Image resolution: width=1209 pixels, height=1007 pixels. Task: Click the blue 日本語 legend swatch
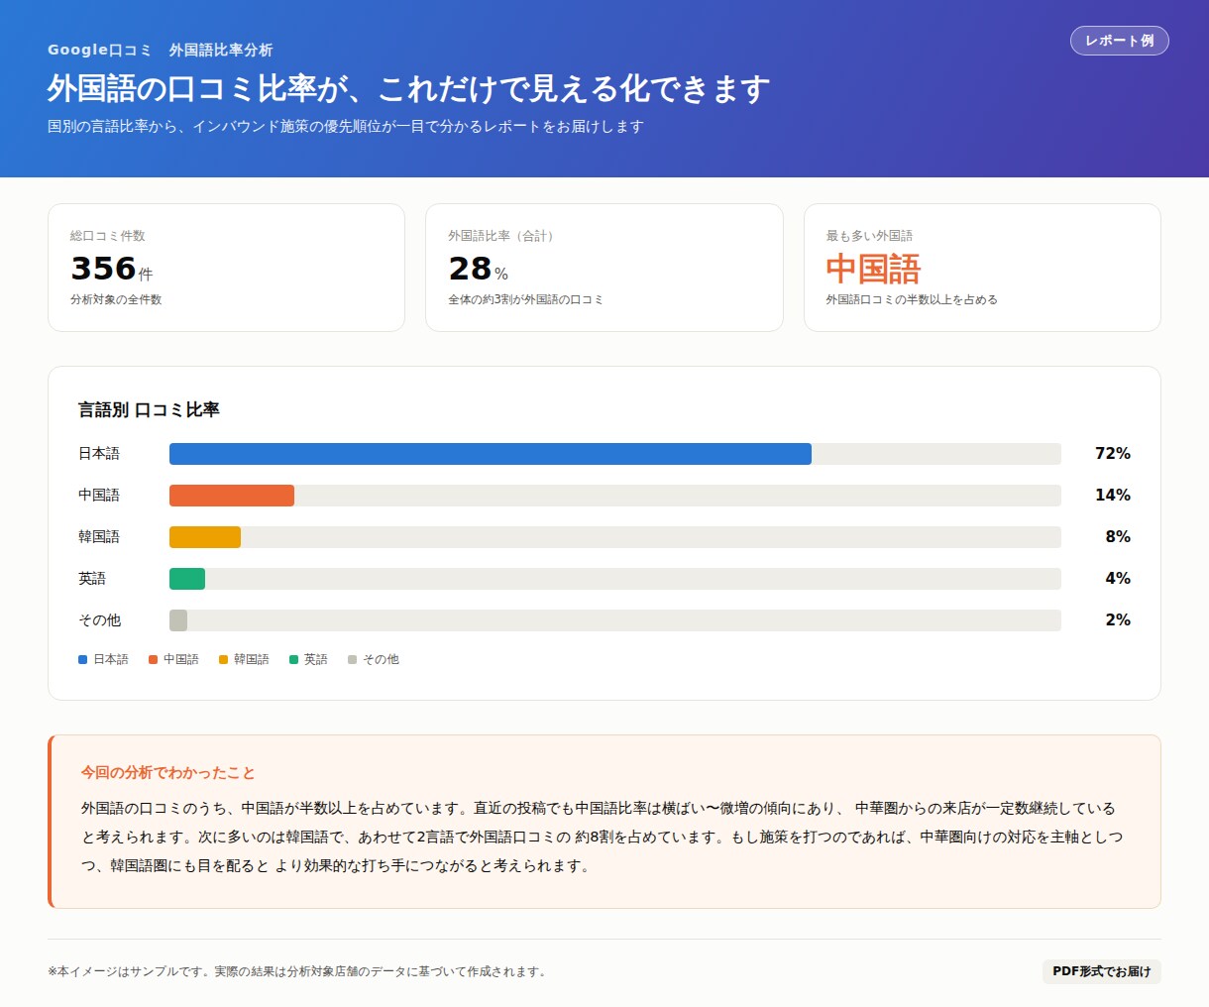click(x=83, y=659)
